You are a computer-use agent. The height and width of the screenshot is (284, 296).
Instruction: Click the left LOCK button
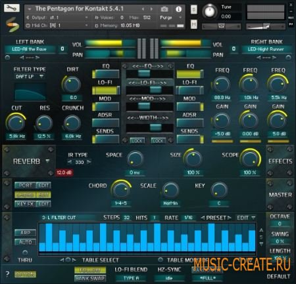click(x=137, y=140)
